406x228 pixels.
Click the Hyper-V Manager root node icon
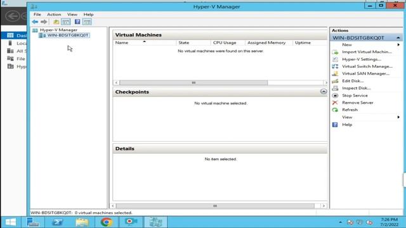tap(35, 30)
